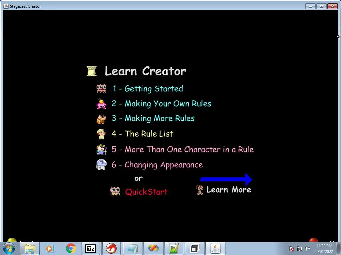
Task: Launch the QuickStart tutorial
Action: (x=147, y=192)
